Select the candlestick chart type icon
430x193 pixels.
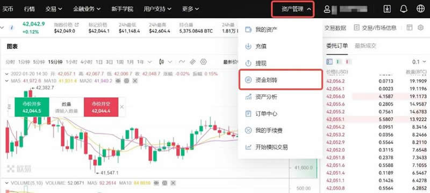click(162, 62)
